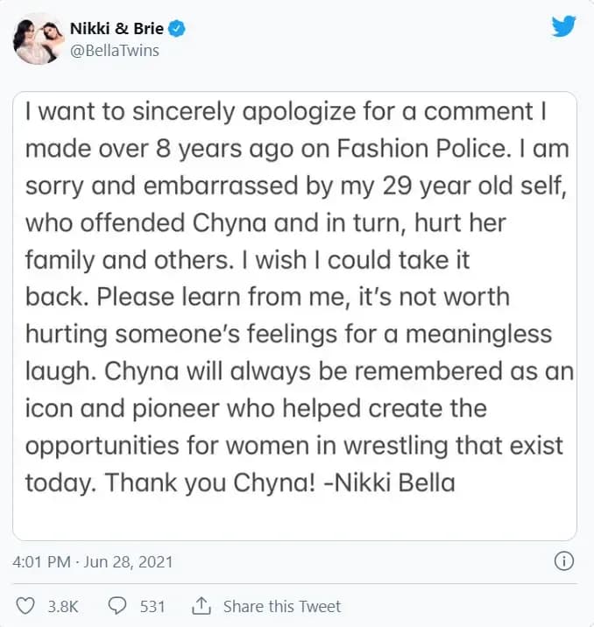The image size is (594, 627).
Task: Click Share this Tweet
Action: pos(281,606)
